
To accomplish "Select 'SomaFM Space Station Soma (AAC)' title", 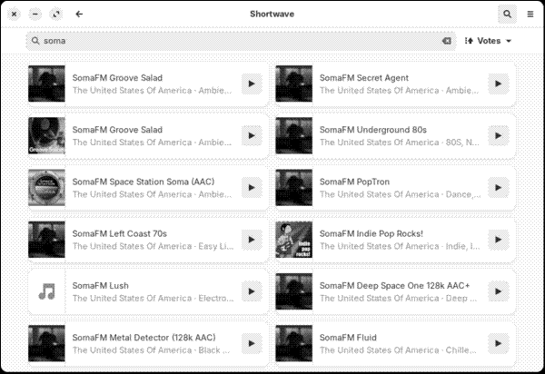I will click(x=144, y=182).
